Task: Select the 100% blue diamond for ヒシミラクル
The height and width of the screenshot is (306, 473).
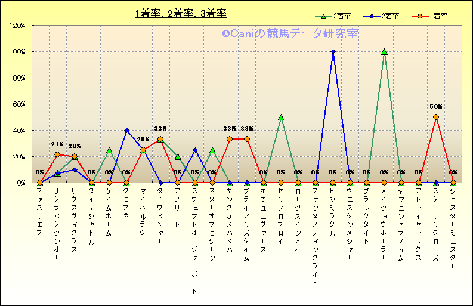Action: coord(333,52)
